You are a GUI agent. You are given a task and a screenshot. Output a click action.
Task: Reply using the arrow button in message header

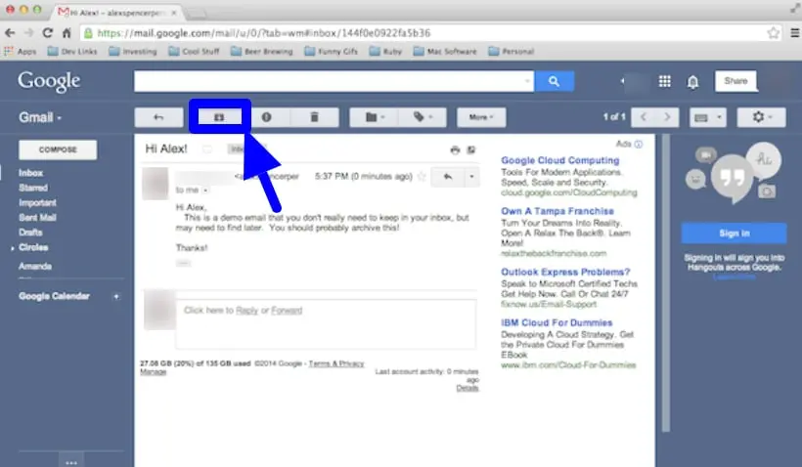point(448,177)
